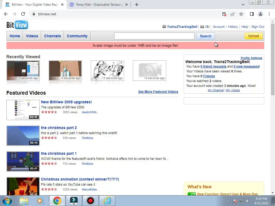Viewport: 275px width, 206px height.
Task: Click Sign Out
Action: (258, 27)
